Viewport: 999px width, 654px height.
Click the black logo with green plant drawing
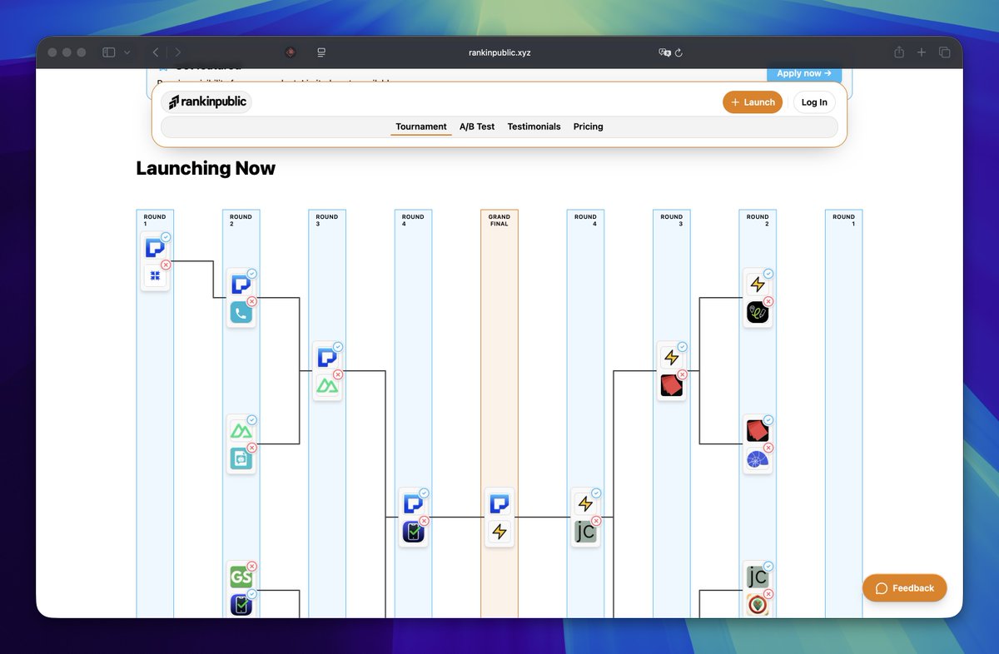coord(758,313)
